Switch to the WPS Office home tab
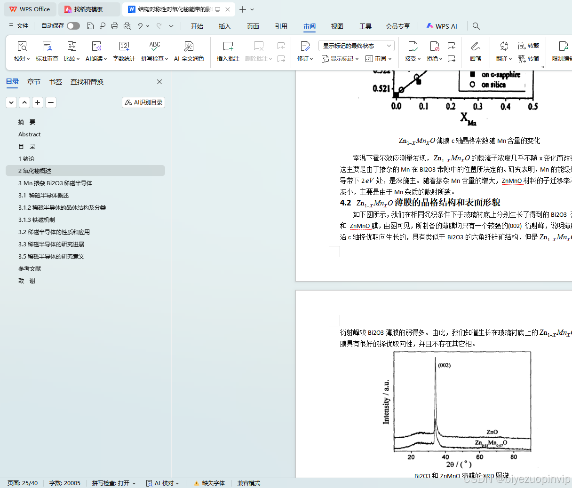 (29, 9)
